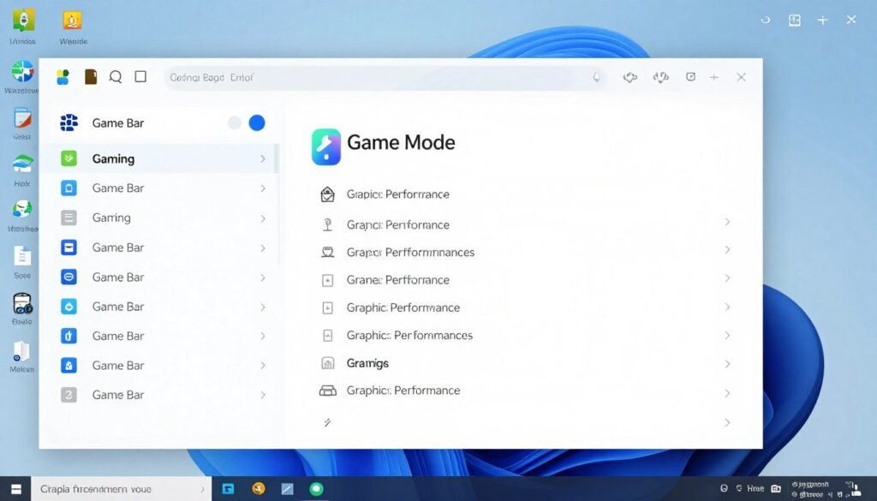Screen dimensions: 877x501
Task: Click the plus icon at desktop top right
Action: [x=823, y=21]
